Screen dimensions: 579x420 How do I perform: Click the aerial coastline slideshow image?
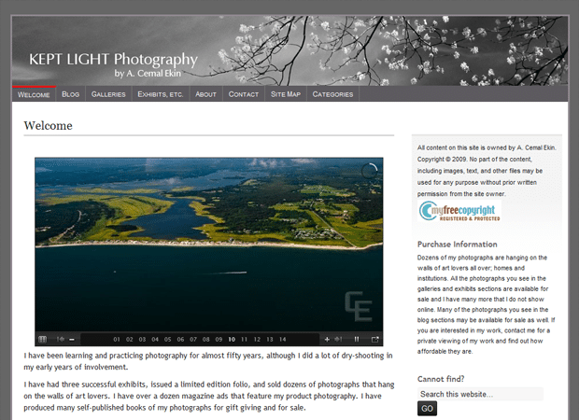209,245
